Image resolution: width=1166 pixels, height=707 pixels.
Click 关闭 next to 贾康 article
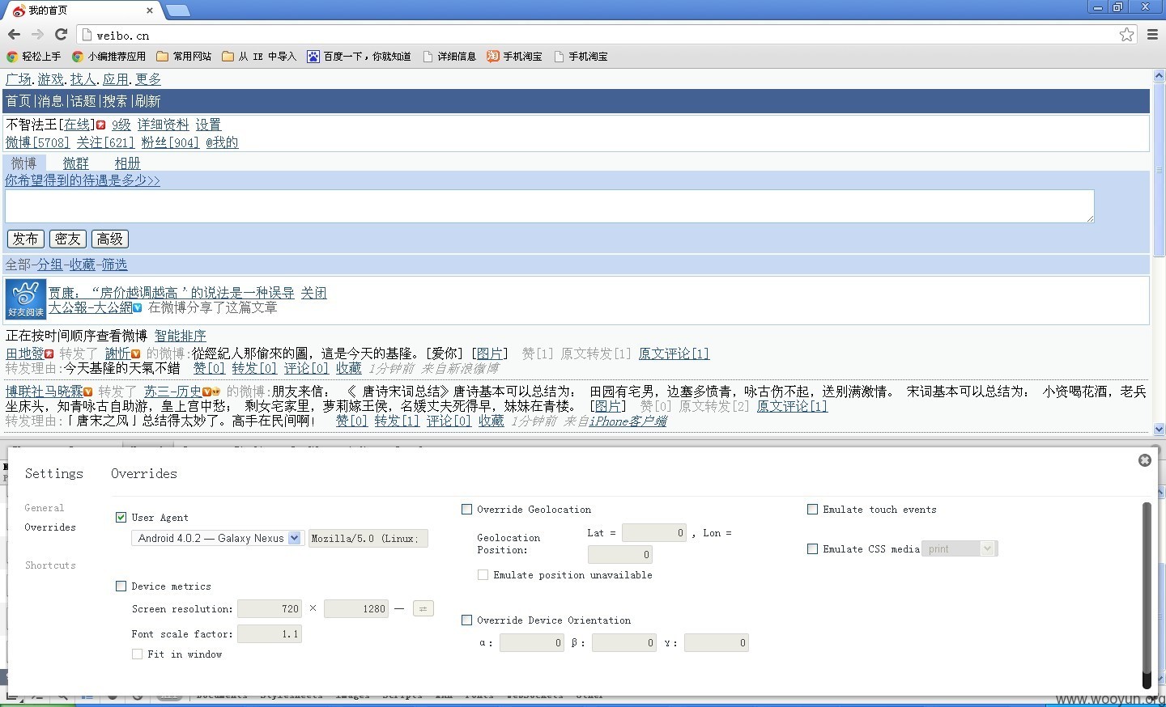[x=314, y=293]
